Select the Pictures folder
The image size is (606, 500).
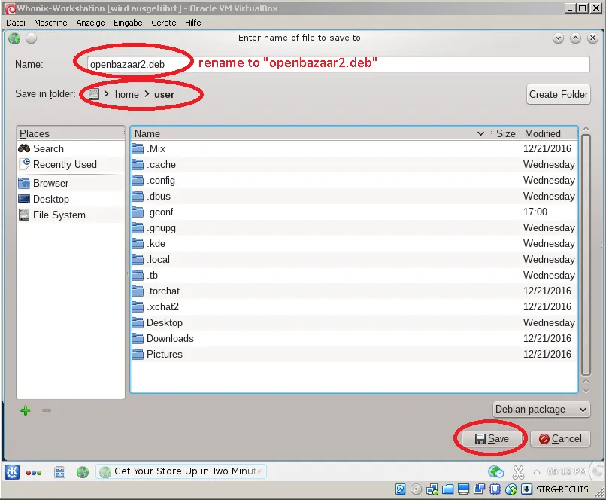pos(354,355)
